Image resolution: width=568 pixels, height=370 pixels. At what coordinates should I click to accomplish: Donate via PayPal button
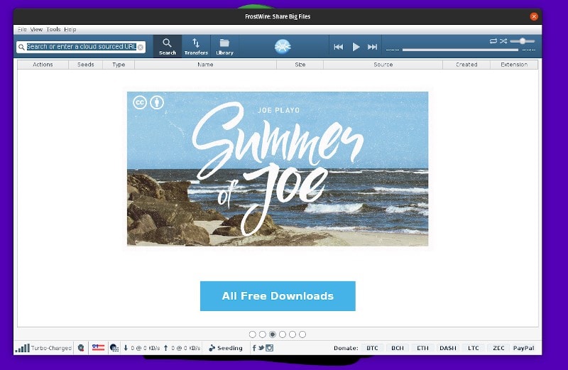point(524,348)
